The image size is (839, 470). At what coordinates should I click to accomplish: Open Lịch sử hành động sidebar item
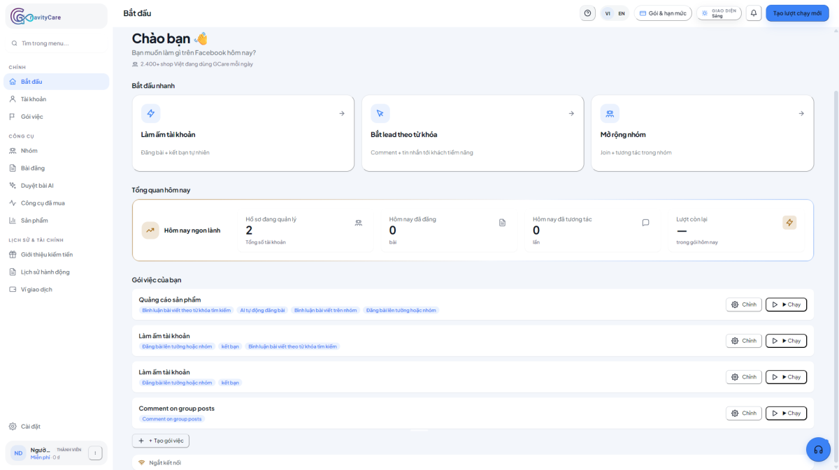[57, 272]
